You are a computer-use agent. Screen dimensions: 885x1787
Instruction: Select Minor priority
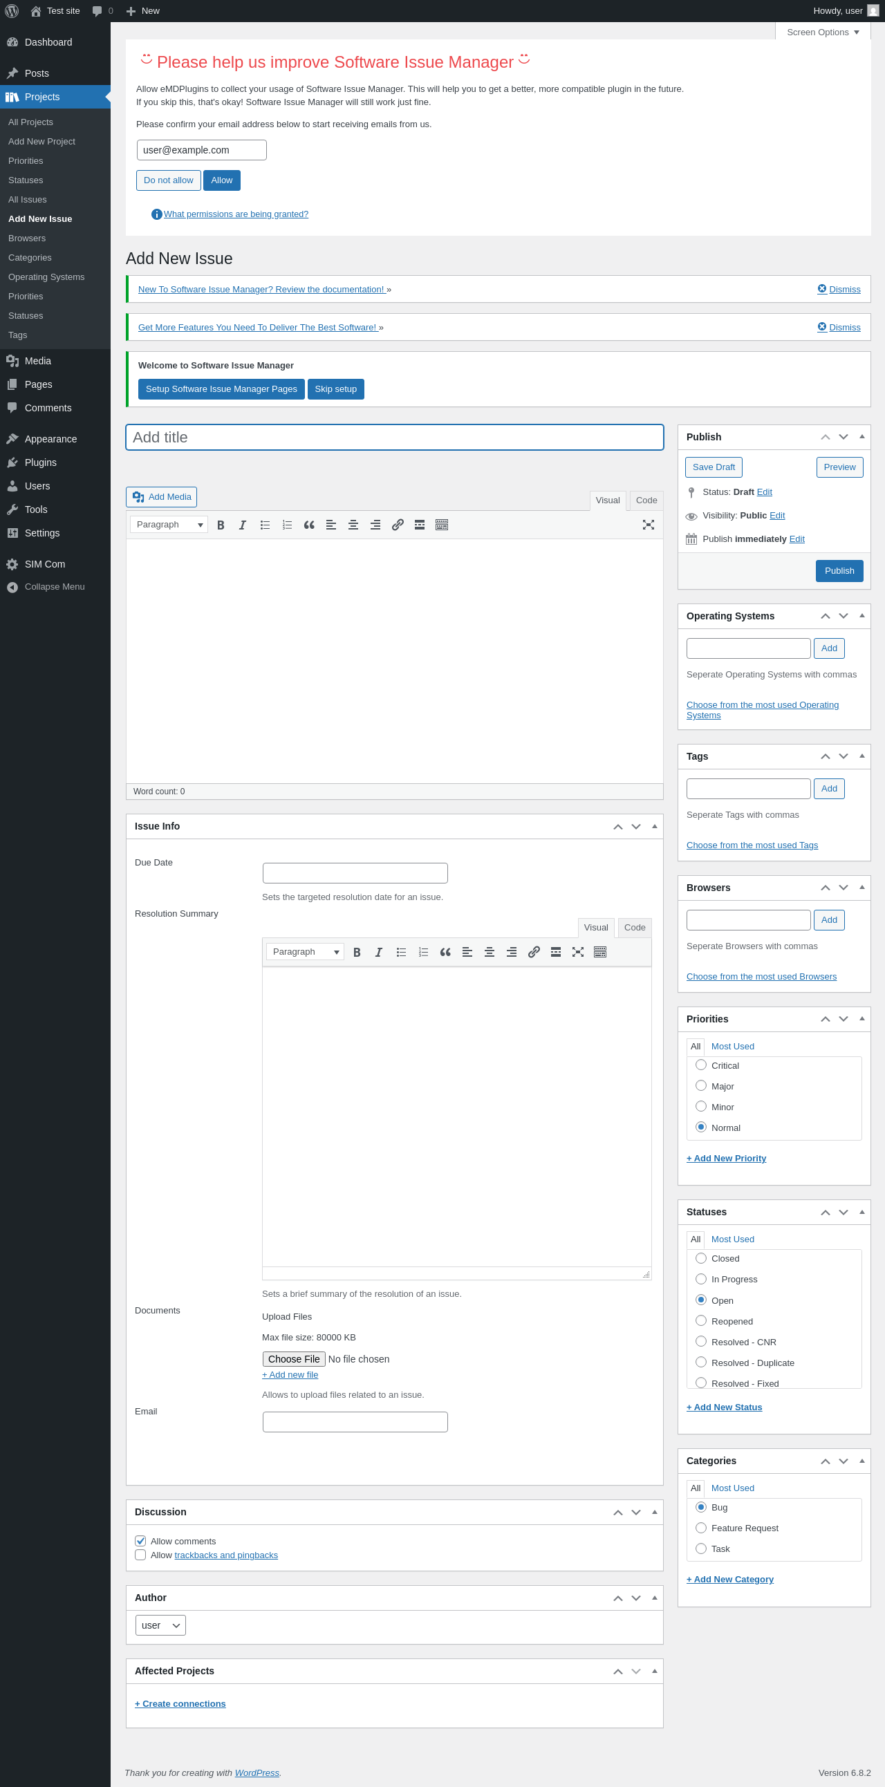pos(701,1107)
